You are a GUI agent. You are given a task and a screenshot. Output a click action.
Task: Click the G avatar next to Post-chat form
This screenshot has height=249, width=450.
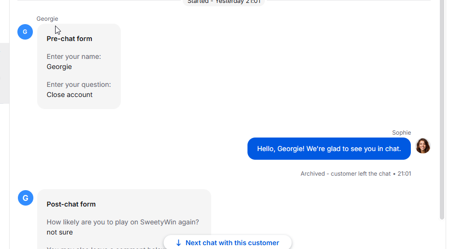click(26, 198)
